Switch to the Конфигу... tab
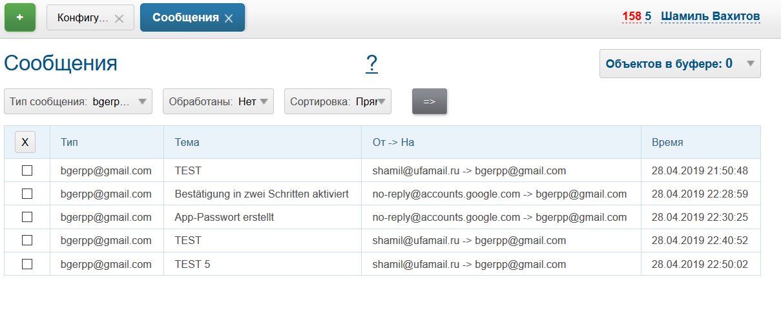The width and height of the screenshot is (781, 317). [82, 18]
